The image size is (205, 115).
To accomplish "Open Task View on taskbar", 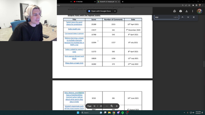I will tap(105, 113).
